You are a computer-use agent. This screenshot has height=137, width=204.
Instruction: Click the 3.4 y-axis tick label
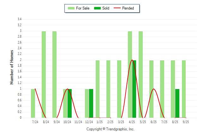point(20,19)
